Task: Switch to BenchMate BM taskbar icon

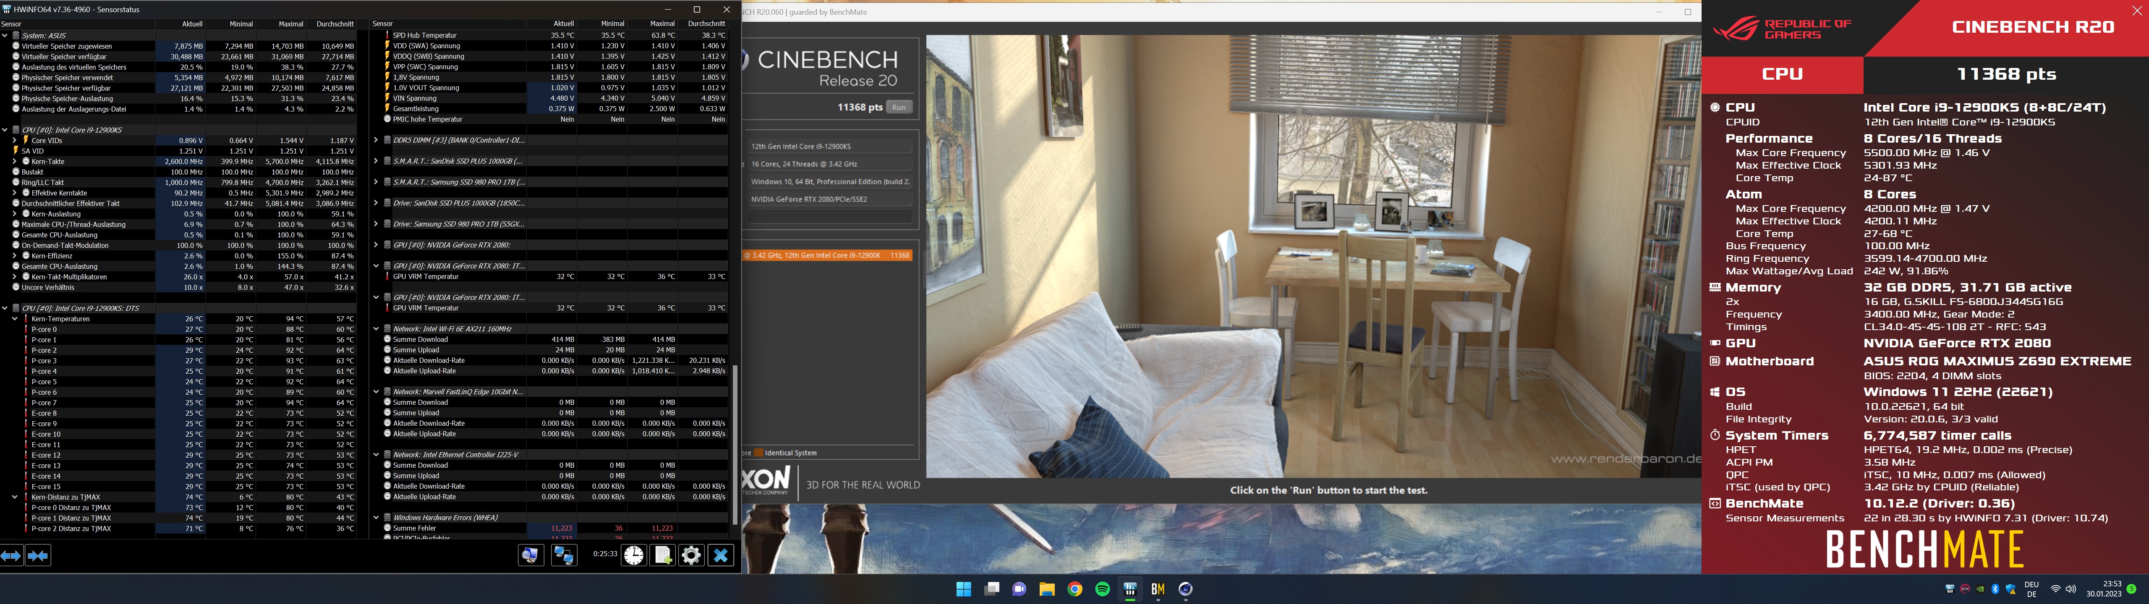Action: tap(1158, 589)
